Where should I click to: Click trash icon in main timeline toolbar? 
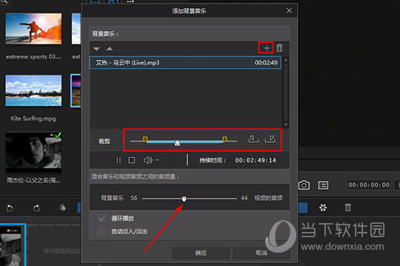click(x=347, y=208)
